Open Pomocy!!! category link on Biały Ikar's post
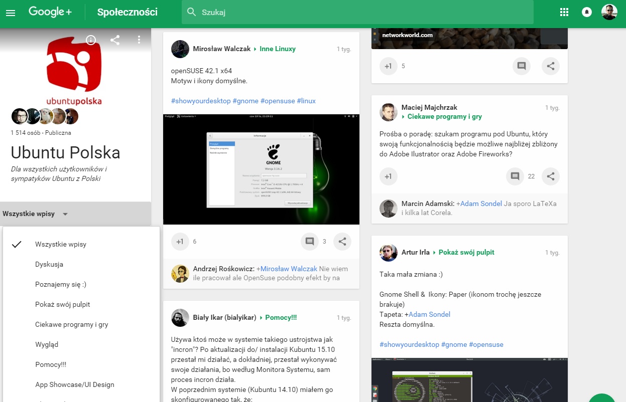This screenshot has height=402, width=626. tap(281, 318)
